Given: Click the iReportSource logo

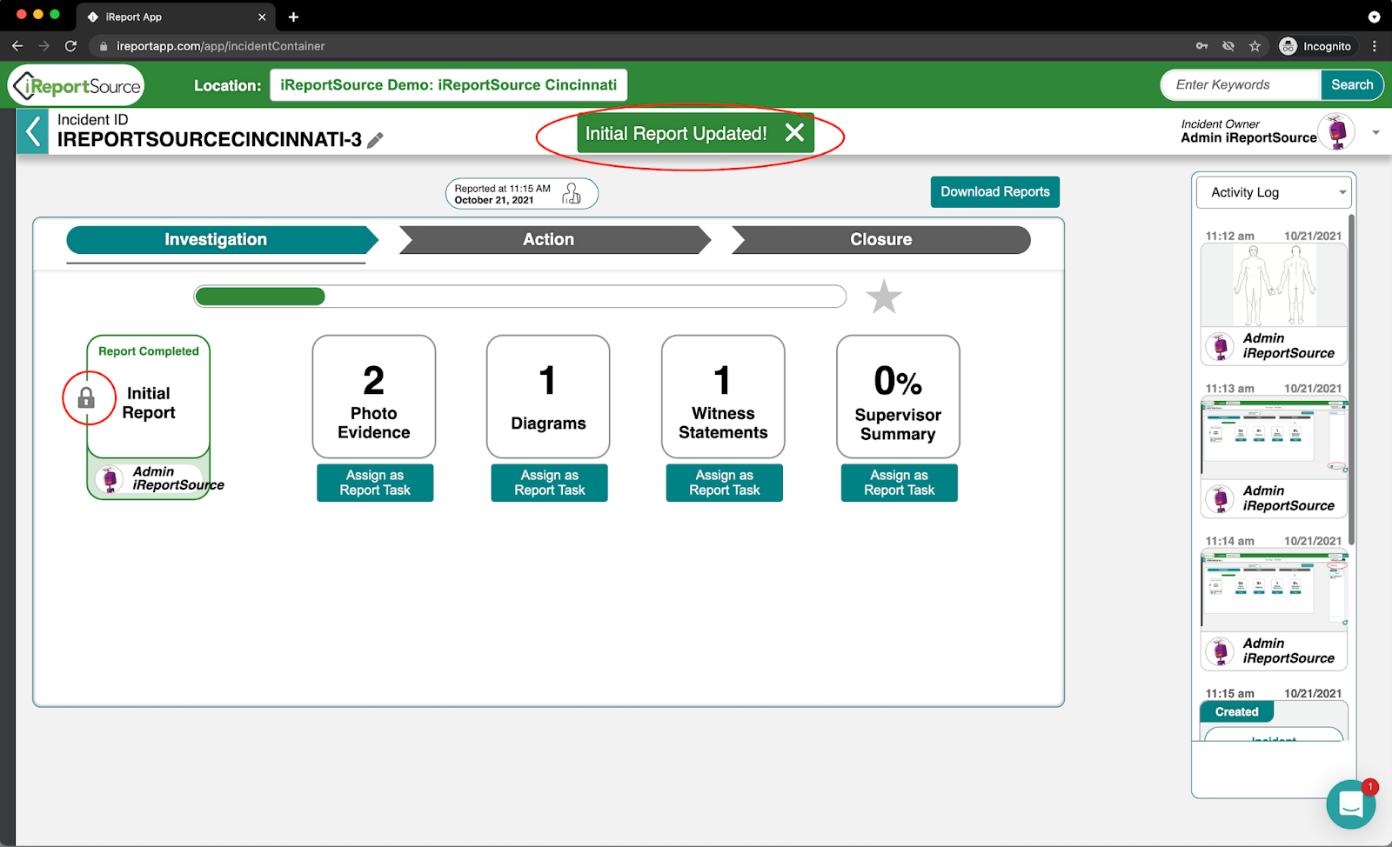Looking at the screenshot, I should [x=77, y=85].
